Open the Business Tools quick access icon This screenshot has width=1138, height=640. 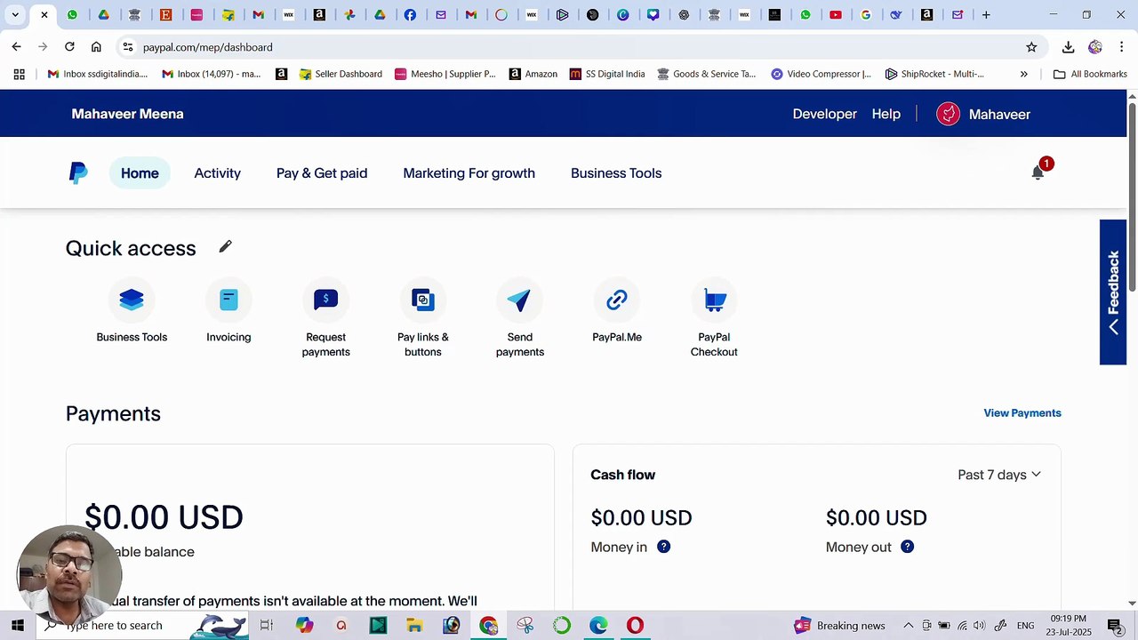tap(132, 300)
